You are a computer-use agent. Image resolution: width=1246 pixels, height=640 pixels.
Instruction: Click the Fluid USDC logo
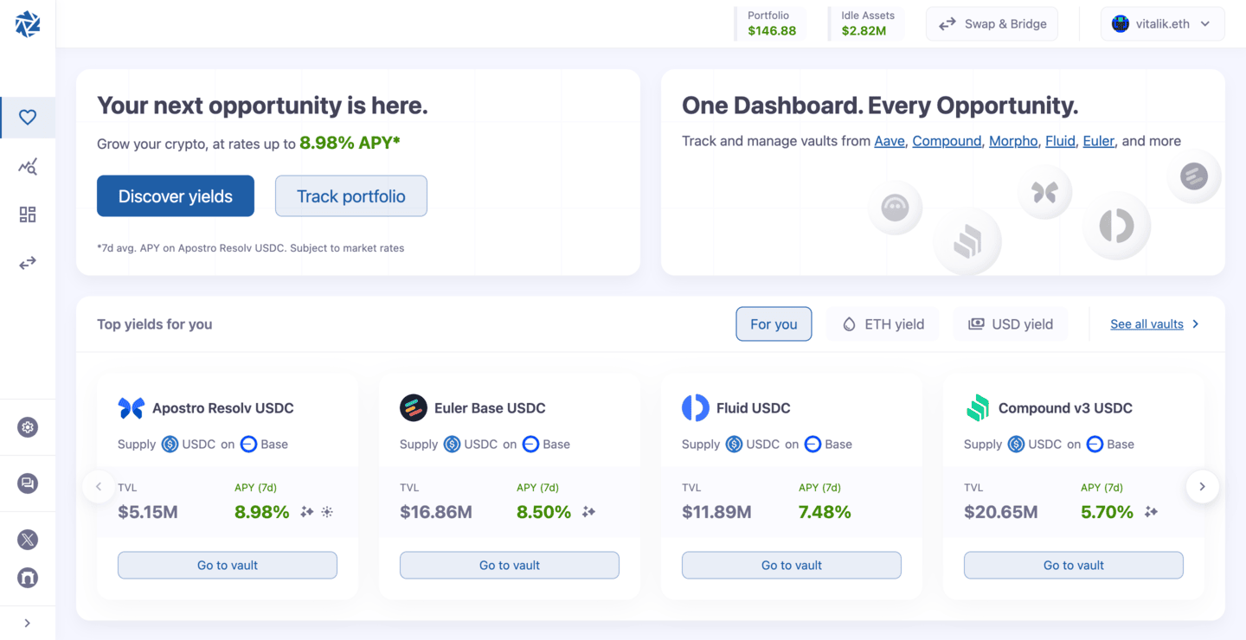[x=696, y=408]
